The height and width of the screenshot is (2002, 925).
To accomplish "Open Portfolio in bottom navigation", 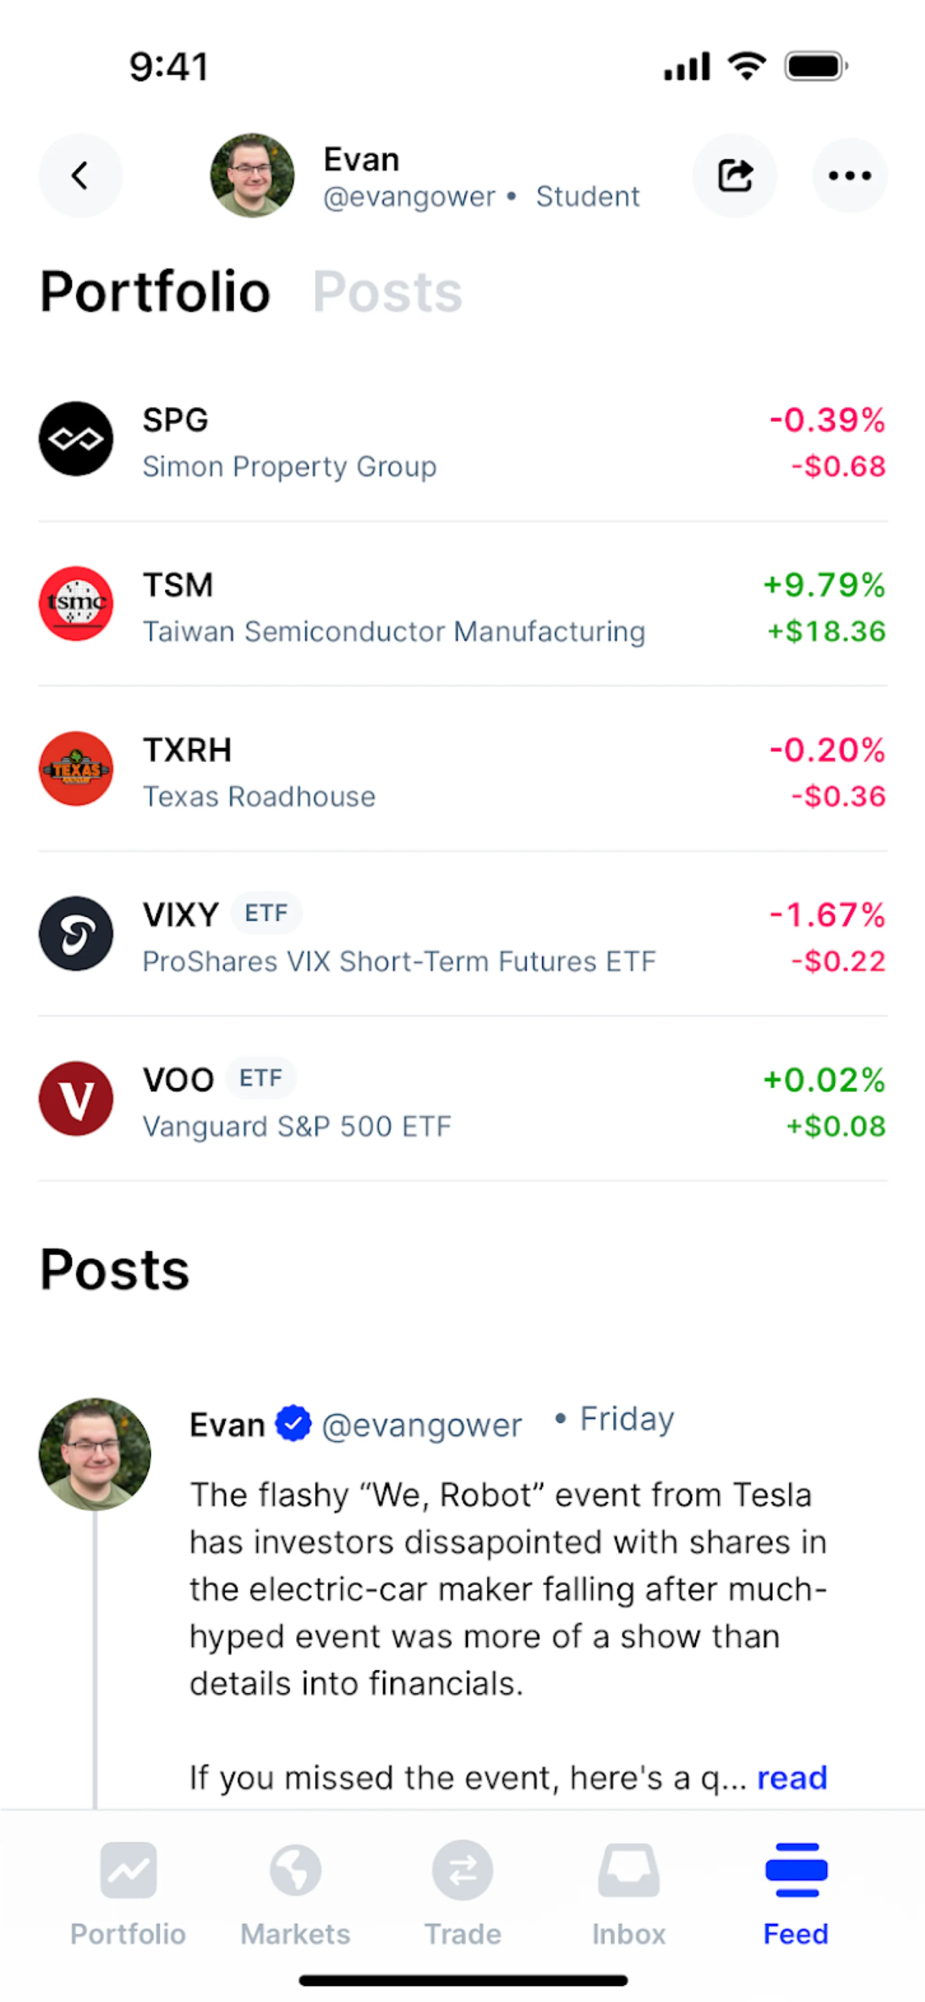I will click(x=128, y=1893).
